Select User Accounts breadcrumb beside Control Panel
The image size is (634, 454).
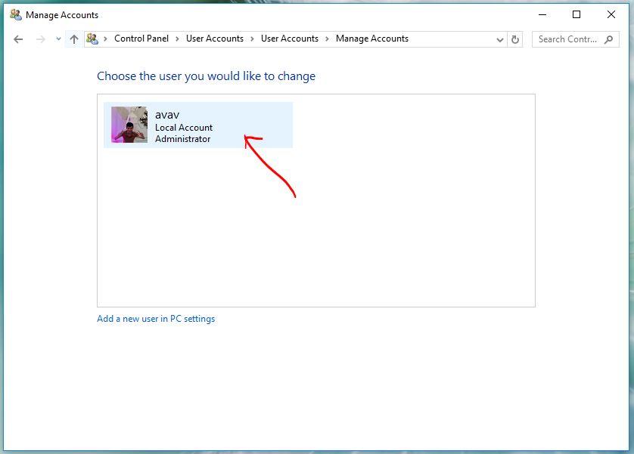[x=215, y=39]
